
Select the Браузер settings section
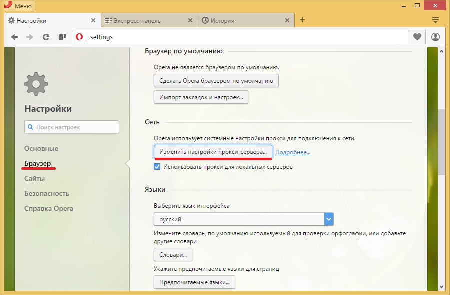point(38,163)
